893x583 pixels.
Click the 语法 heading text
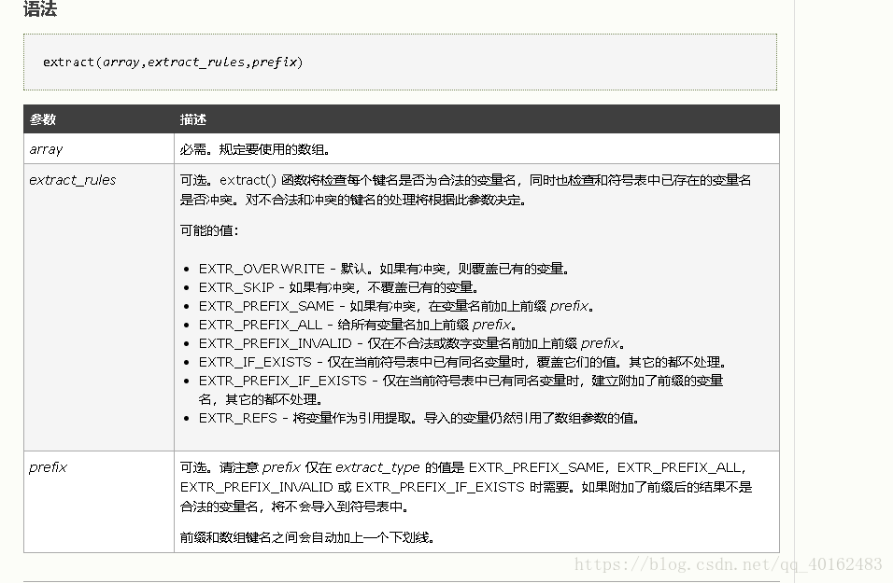pos(40,8)
